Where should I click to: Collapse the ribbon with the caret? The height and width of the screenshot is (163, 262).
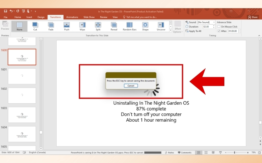click(x=259, y=36)
